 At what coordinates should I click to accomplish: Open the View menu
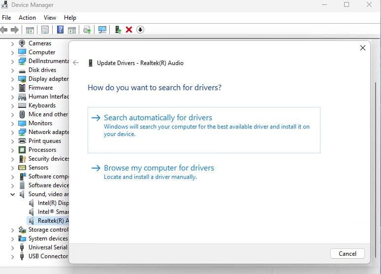(x=50, y=17)
